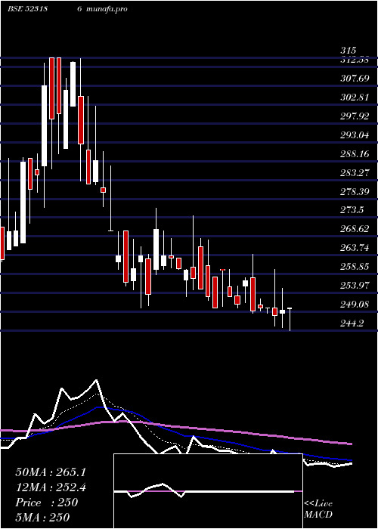Click the 244.2 price level label
The width and height of the screenshot is (378, 529).
point(352,324)
